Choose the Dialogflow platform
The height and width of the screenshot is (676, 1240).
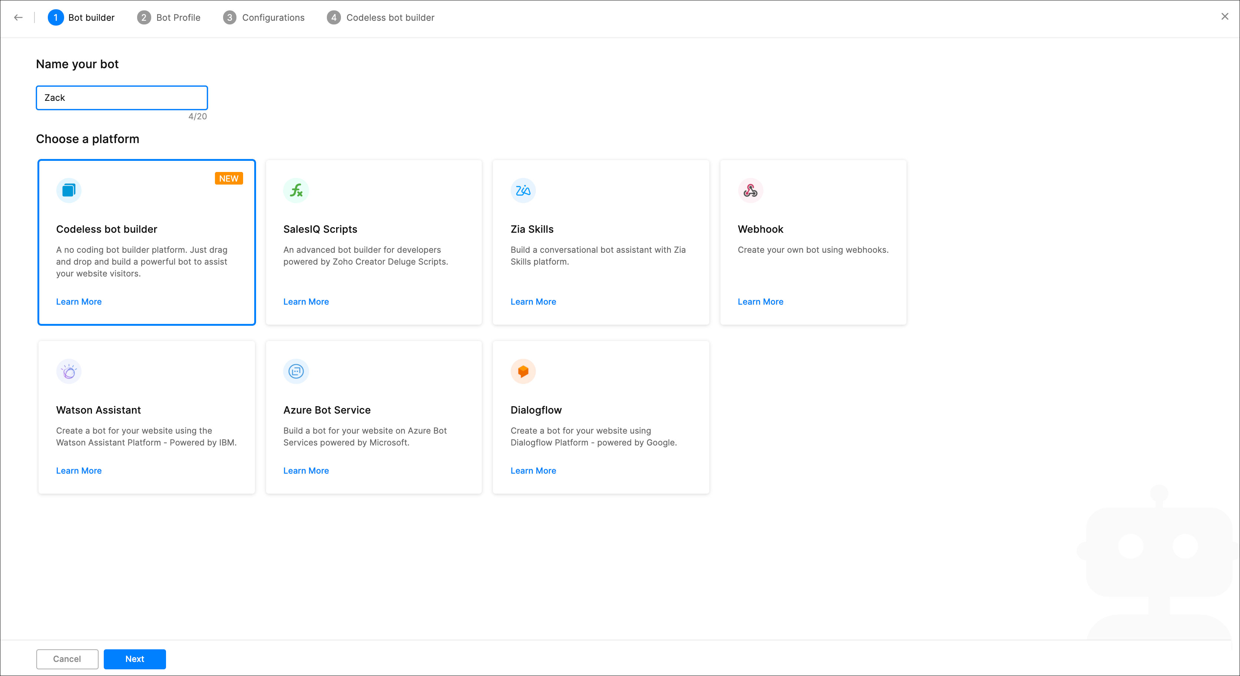tap(601, 417)
